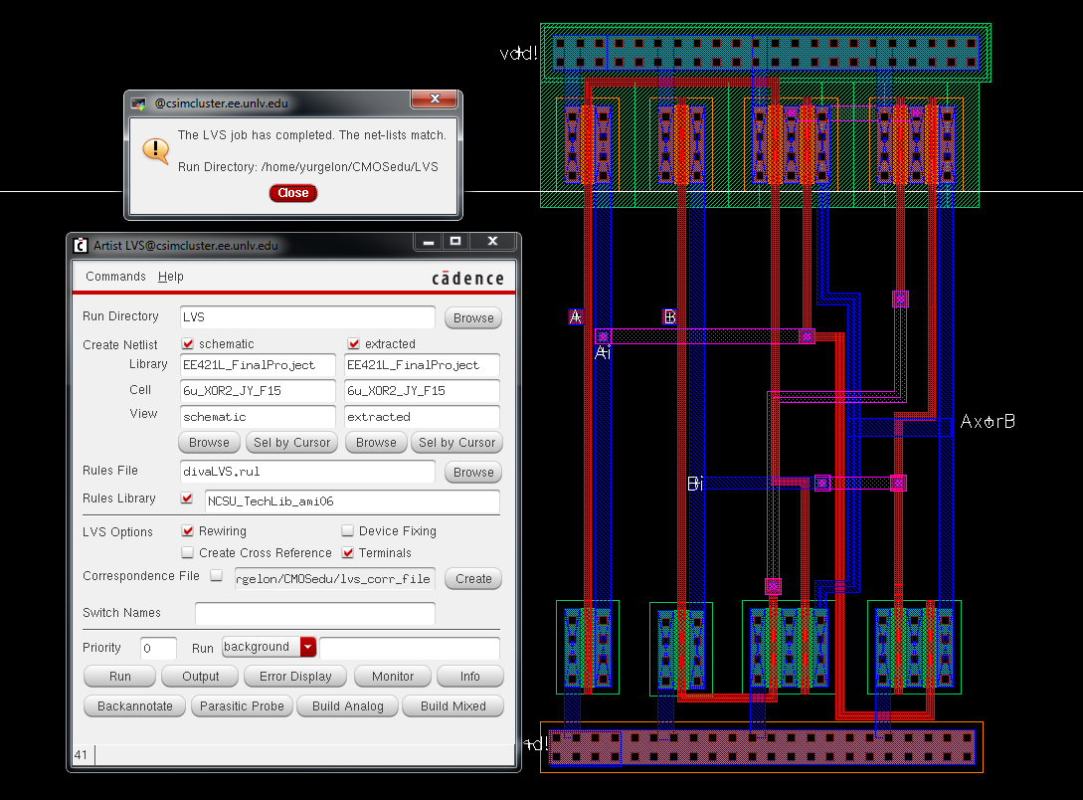Click the Run button in LVS
Screen dimensions: 1083x800
point(119,677)
